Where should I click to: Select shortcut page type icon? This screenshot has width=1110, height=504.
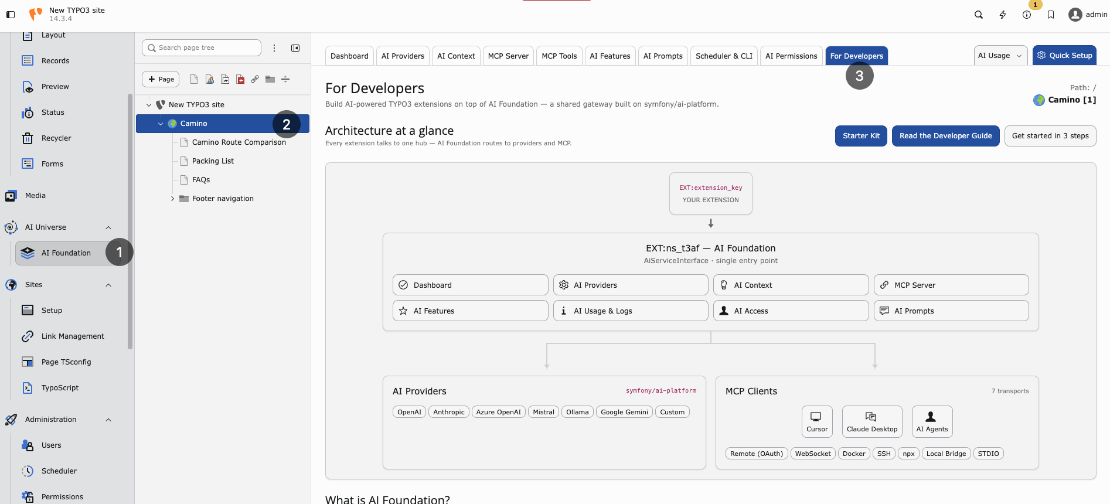(225, 79)
